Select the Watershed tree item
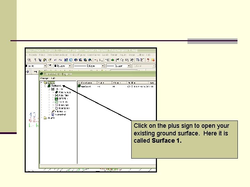This screenshot has width=250, height=187. click(60, 115)
